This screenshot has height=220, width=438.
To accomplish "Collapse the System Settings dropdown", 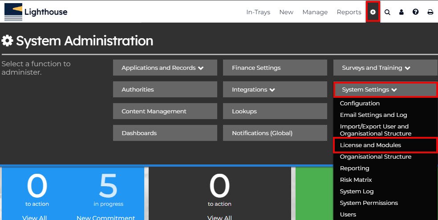I will click(385, 90).
